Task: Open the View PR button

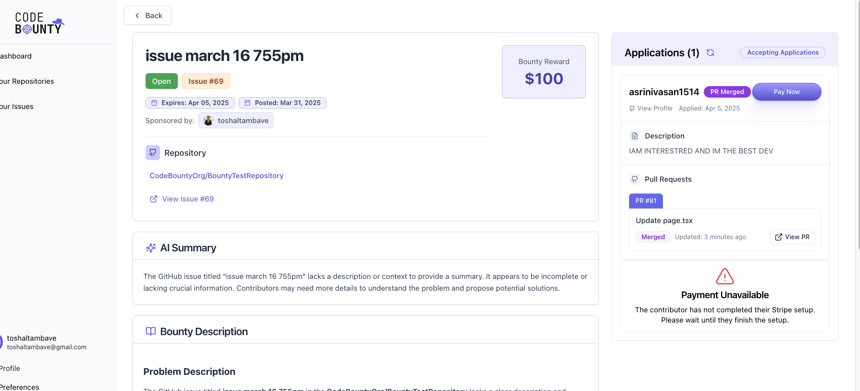Action: pos(792,237)
